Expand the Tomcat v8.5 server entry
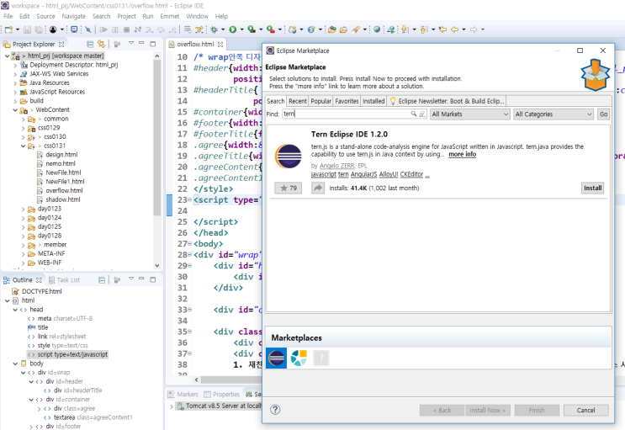Image resolution: width=625 pixels, height=430 pixels. click(x=172, y=406)
